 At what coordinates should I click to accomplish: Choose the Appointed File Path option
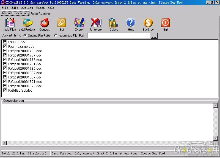56,36
